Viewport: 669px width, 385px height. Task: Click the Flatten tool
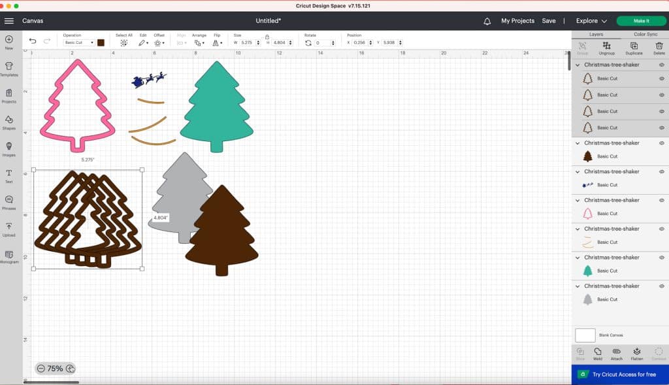click(636, 354)
